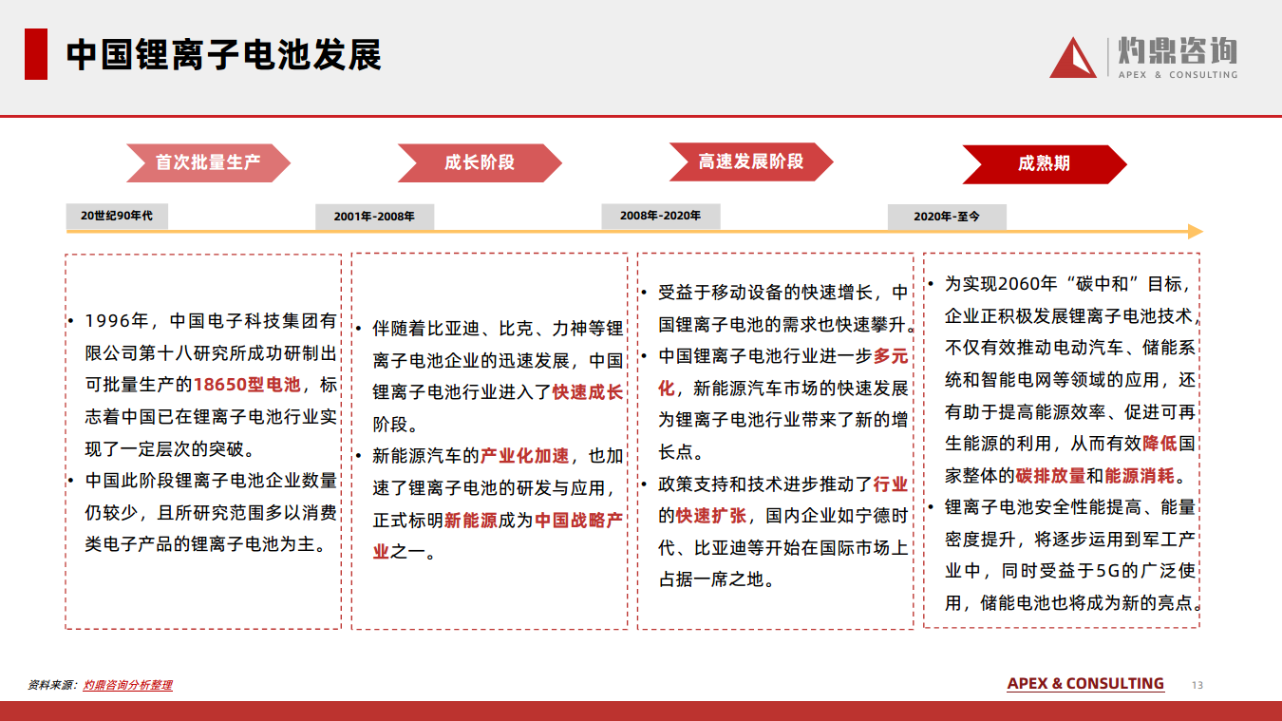Image resolution: width=1282 pixels, height=721 pixels.
Task: Click the 灼鼎咨询 logo text
Action: [x=1177, y=50]
